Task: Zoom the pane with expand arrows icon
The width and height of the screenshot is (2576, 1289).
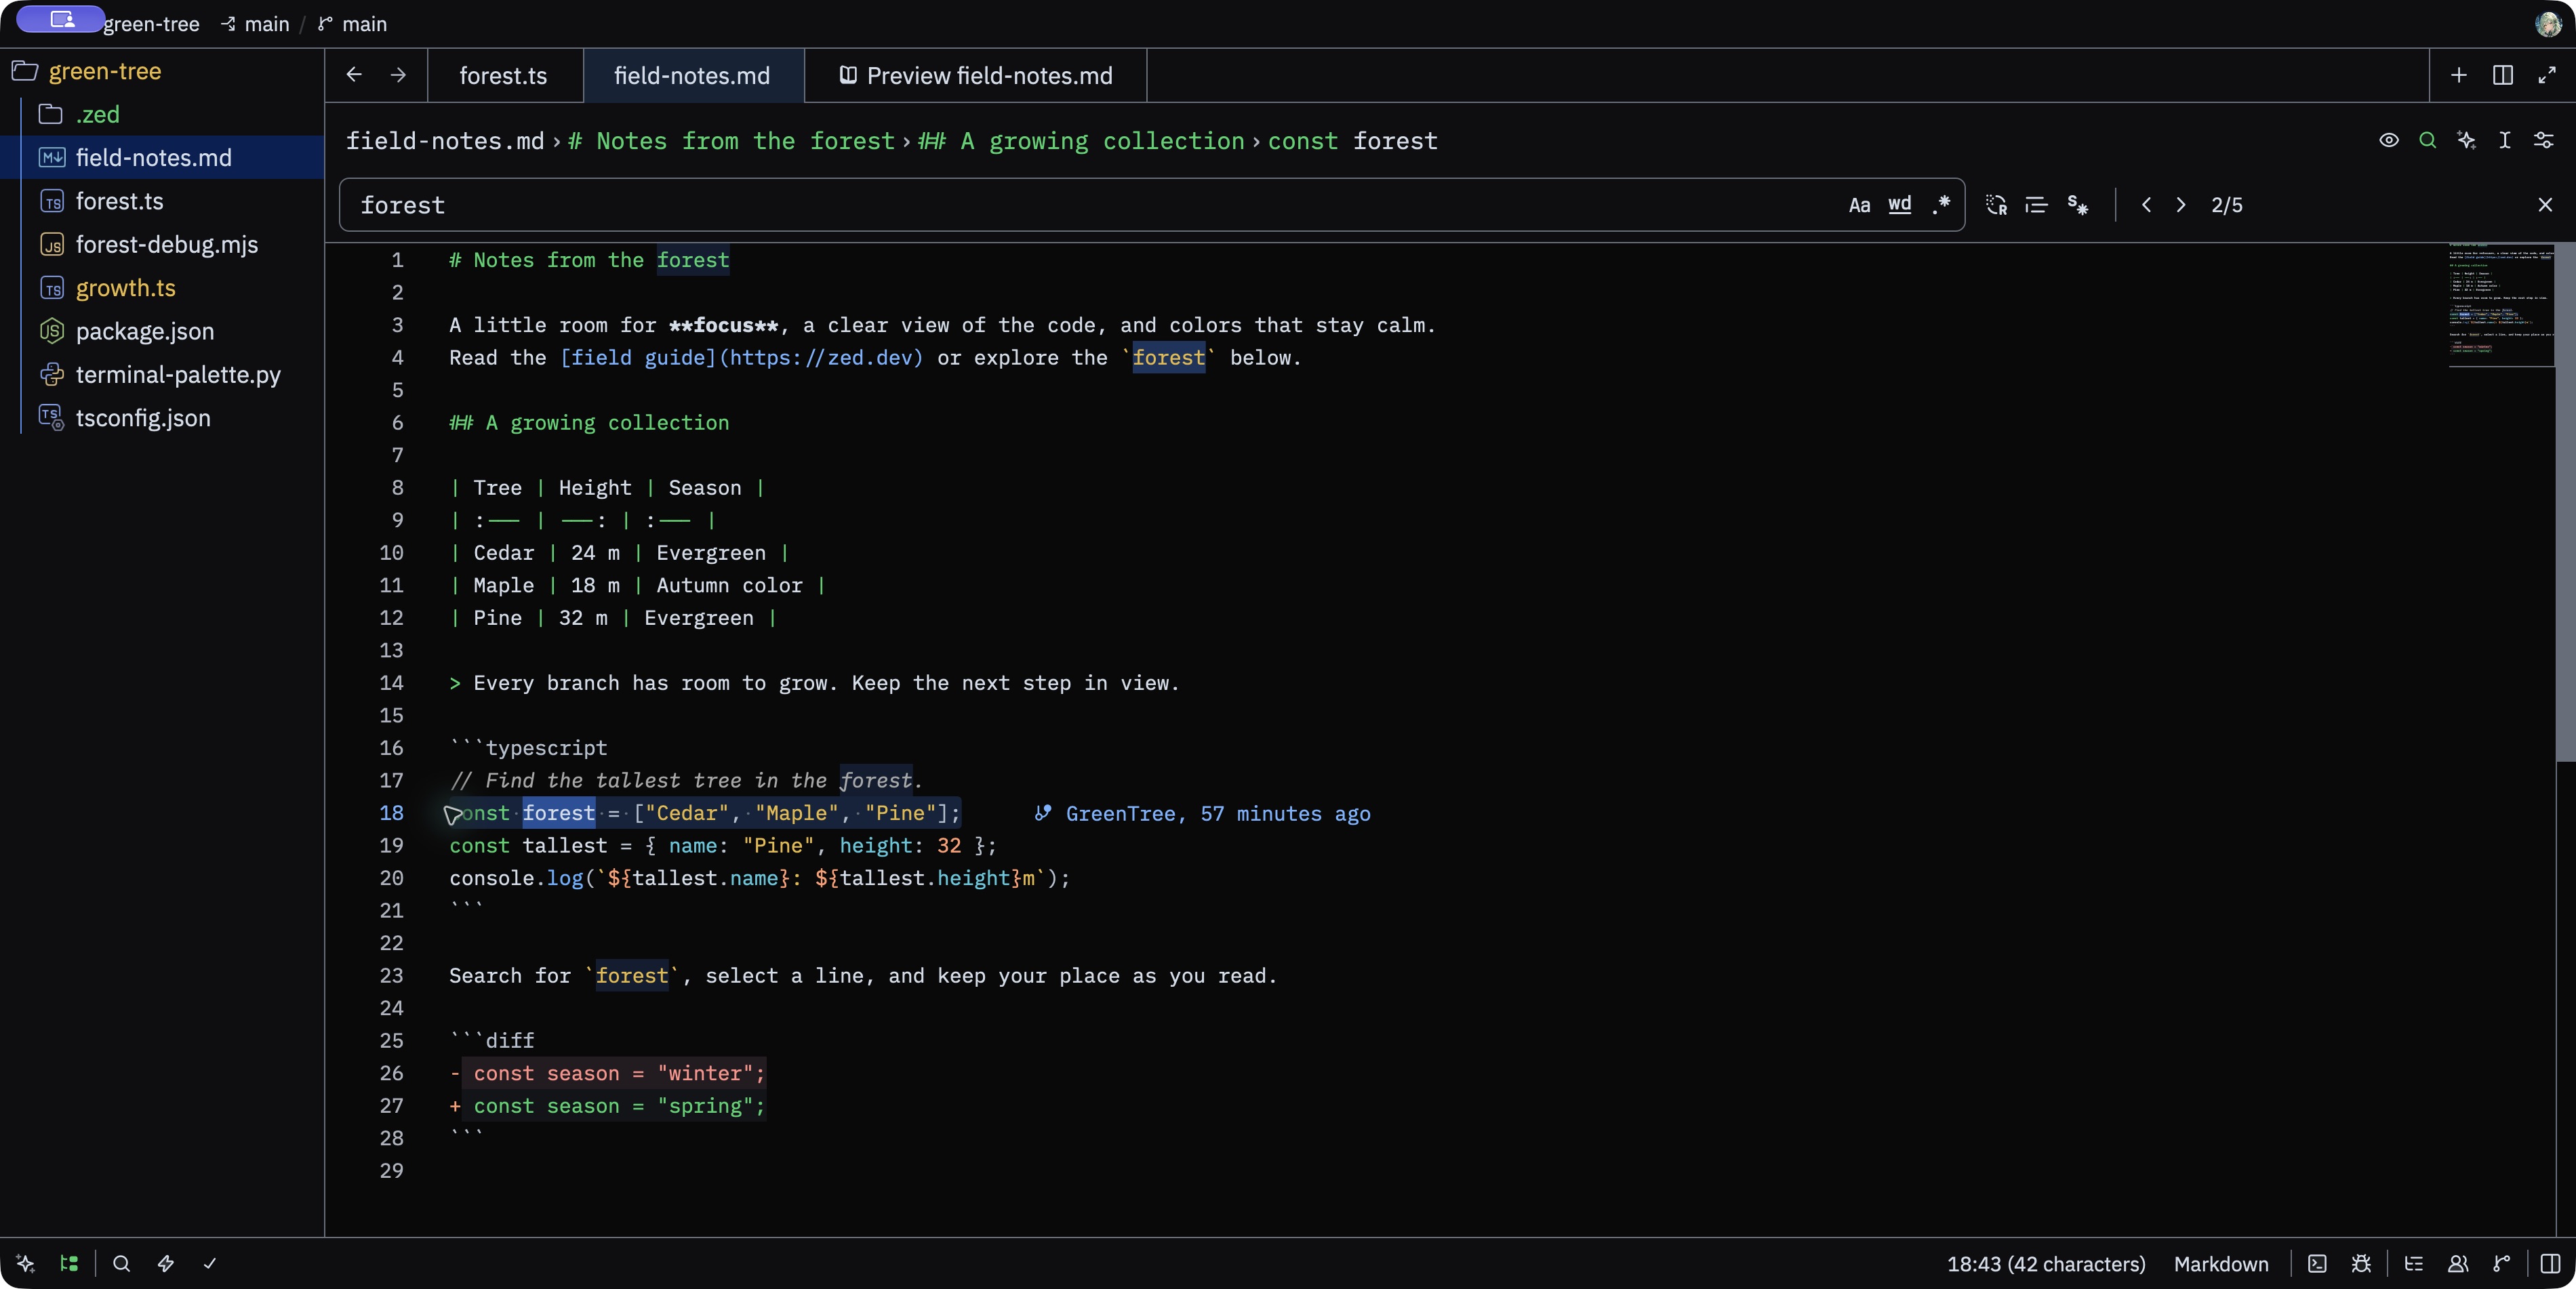Action: 2547,76
